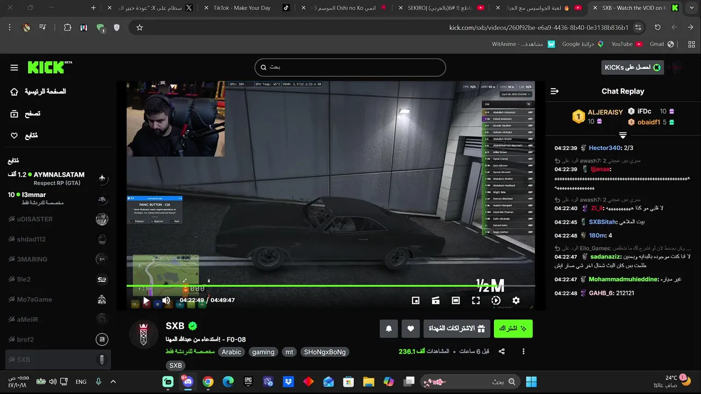Select 9le2 in the followed list
This screenshot has height=394, width=701.
point(57,279)
